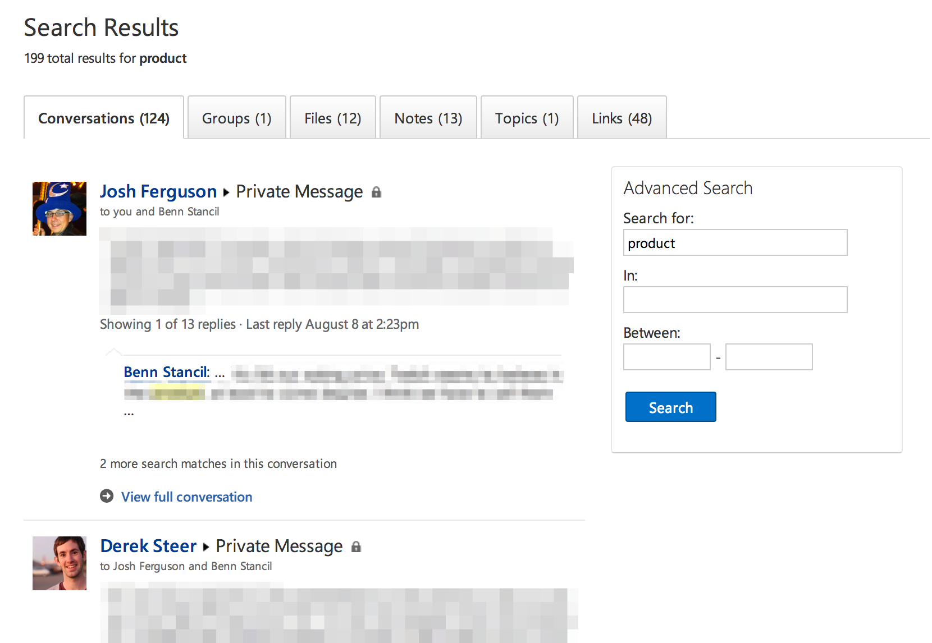The image size is (932, 643).
Task: Open the Links (48) tab
Action: pyautogui.click(x=622, y=118)
